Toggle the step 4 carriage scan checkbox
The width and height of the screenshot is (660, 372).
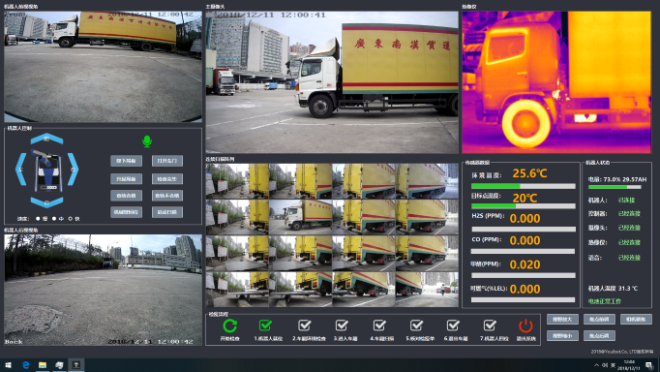click(x=379, y=325)
